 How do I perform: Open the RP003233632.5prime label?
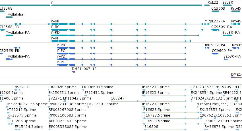[68, 121]
